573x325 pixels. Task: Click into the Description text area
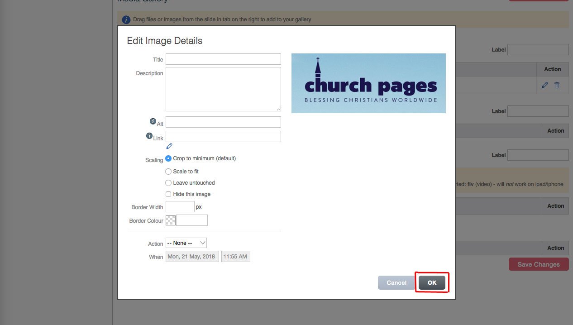click(x=223, y=89)
